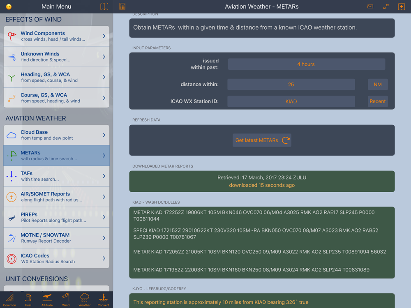Open Heading, GS, & WCA chevron
This screenshot has width=411, height=308.
(x=104, y=77)
